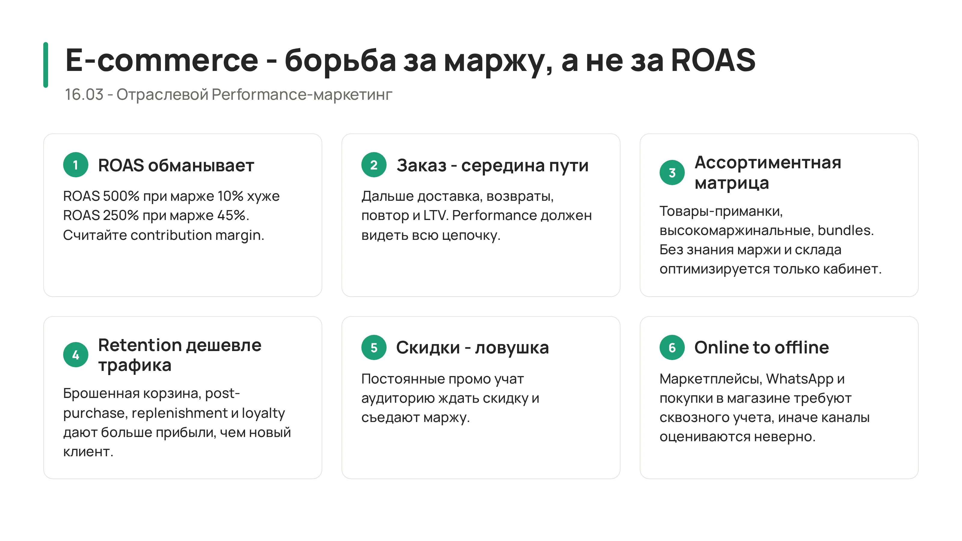Click the heading 'Заказ - середина пути'
962x541 pixels.
[492, 165]
